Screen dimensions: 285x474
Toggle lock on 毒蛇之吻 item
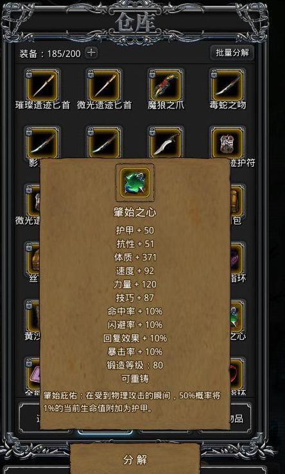(x=214, y=74)
